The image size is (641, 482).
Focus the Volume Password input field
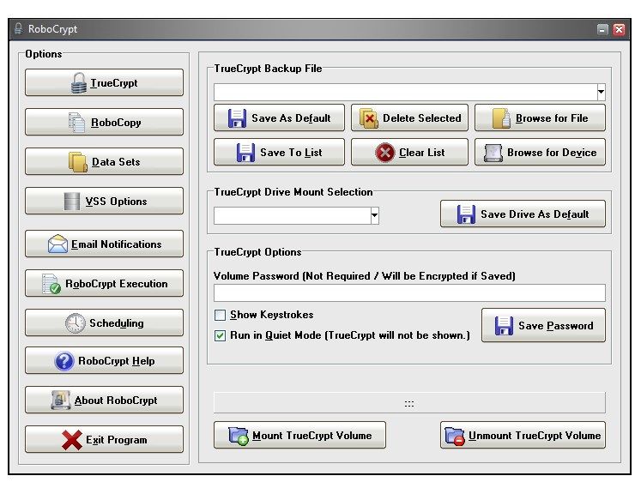click(409, 292)
